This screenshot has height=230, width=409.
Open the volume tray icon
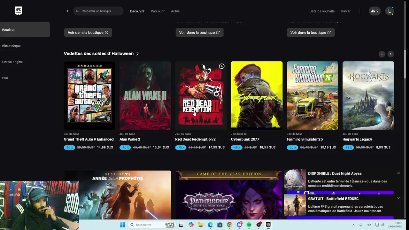click(383, 225)
